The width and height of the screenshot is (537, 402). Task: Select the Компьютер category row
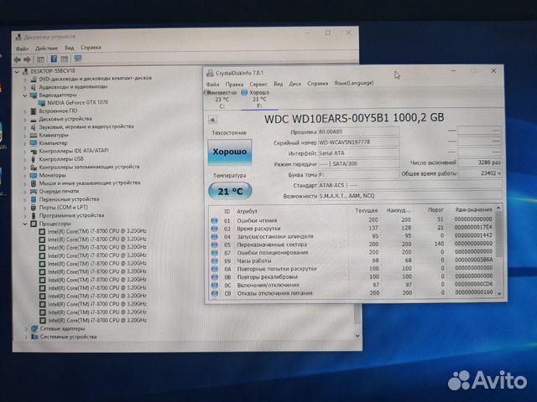tap(53, 143)
